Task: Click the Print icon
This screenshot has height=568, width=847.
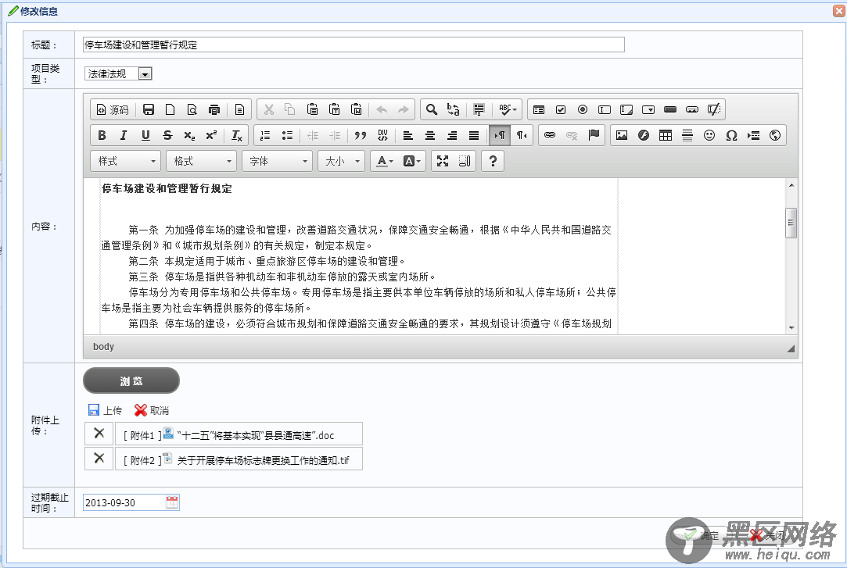Action: (x=214, y=109)
